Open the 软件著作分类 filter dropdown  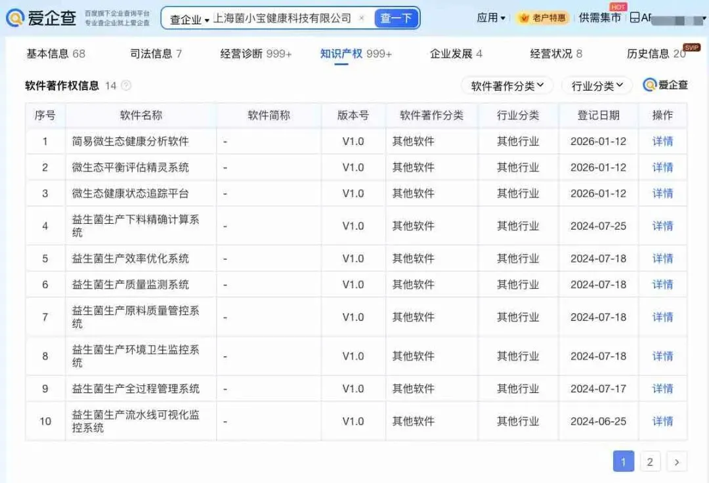pos(507,85)
